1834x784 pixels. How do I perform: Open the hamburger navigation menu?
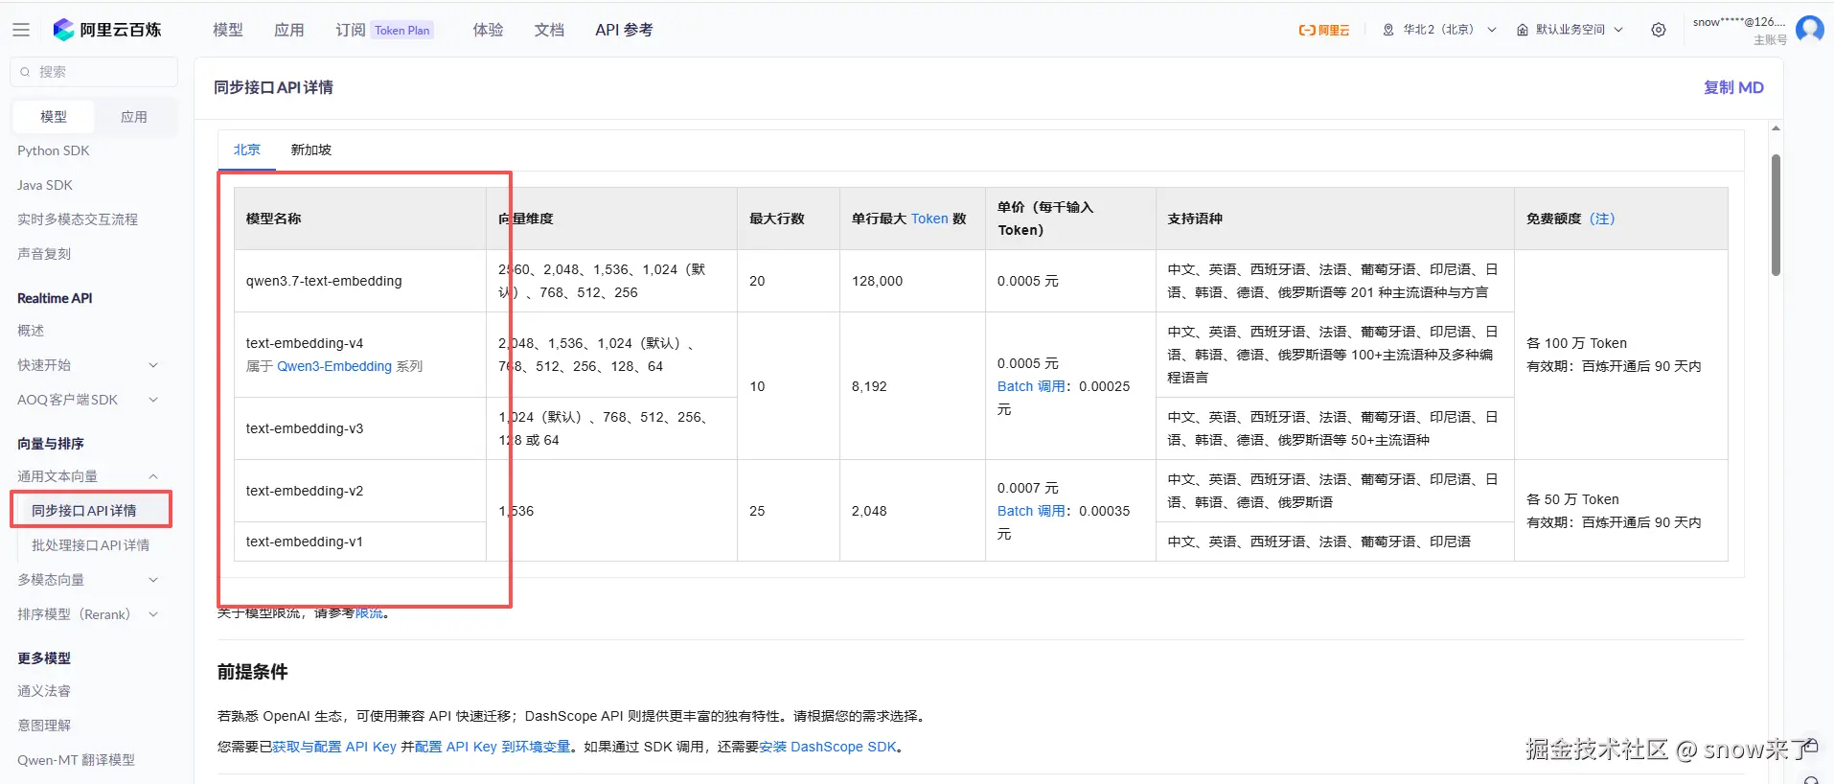click(x=21, y=30)
